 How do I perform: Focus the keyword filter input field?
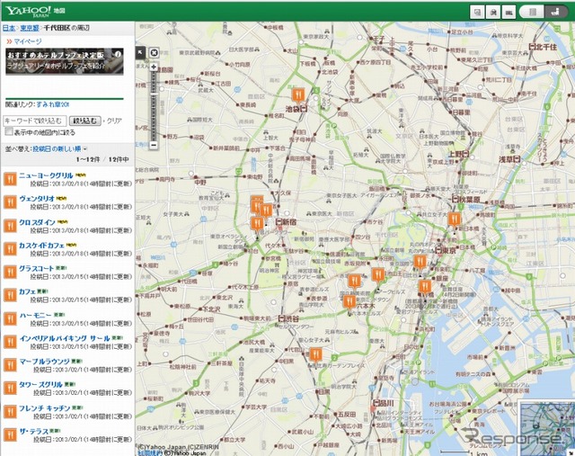(x=35, y=121)
